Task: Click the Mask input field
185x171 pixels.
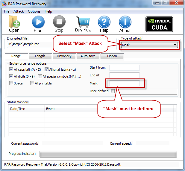Action: 125,83
